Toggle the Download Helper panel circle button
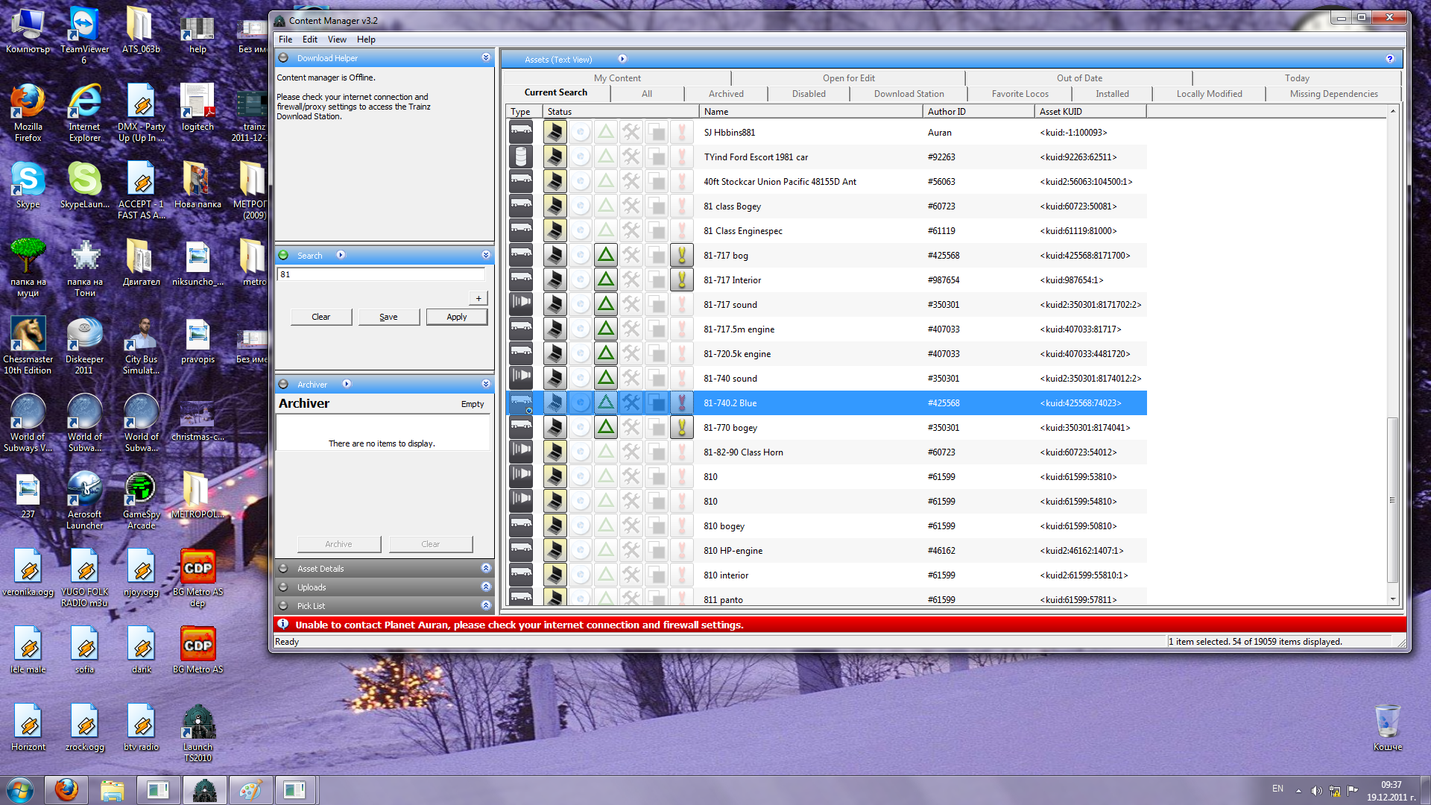This screenshot has height=805, width=1431. tap(283, 58)
